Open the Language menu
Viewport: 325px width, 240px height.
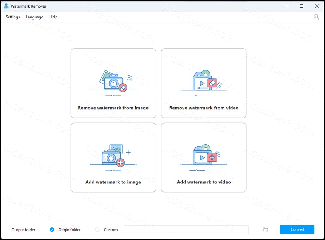pos(34,17)
